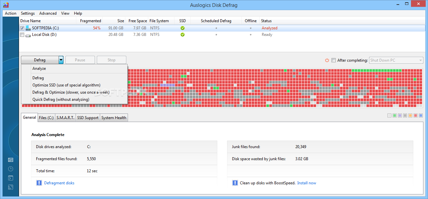The height and width of the screenshot is (199, 428).
Task: Click the blue legend color swatch
Action: pyautogui.click(x=421, y=115)
